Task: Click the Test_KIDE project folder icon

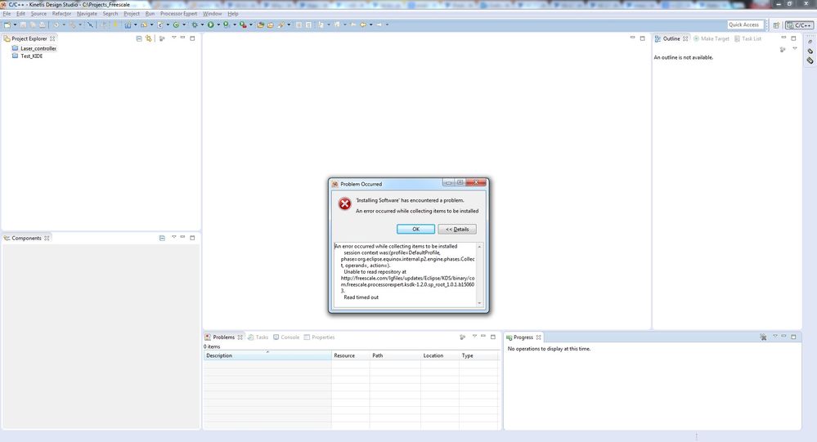Action: (15, 56)
